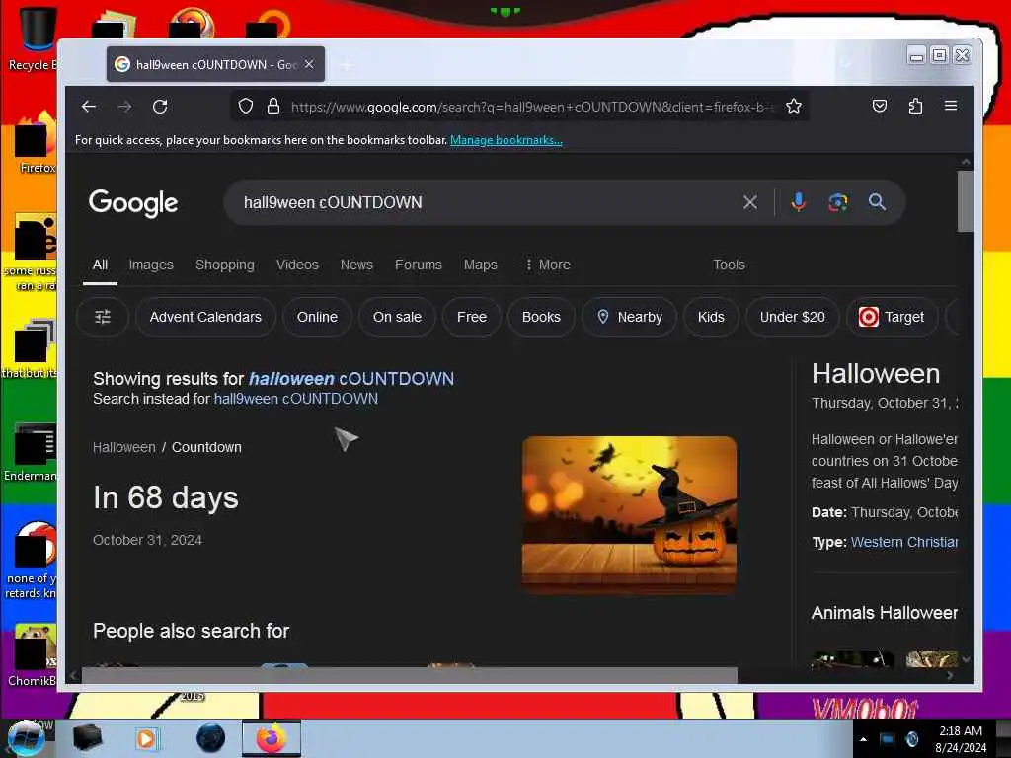Open Enderman desktop icon
Image resolution: width=1011 pixels, height=758 pixels.
31,451
